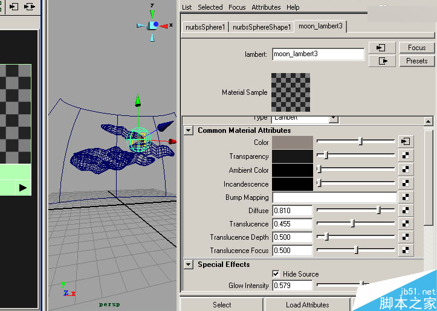Click the Transparency map checker icon
This screenshot has height=311, width=437.
406,156
